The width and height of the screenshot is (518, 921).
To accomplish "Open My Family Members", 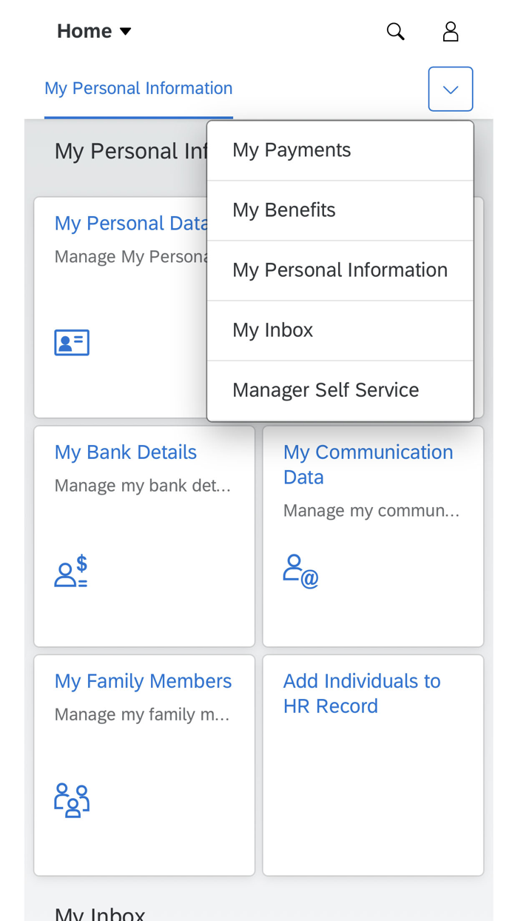I will pyautogui.click(x=143, y=680).
